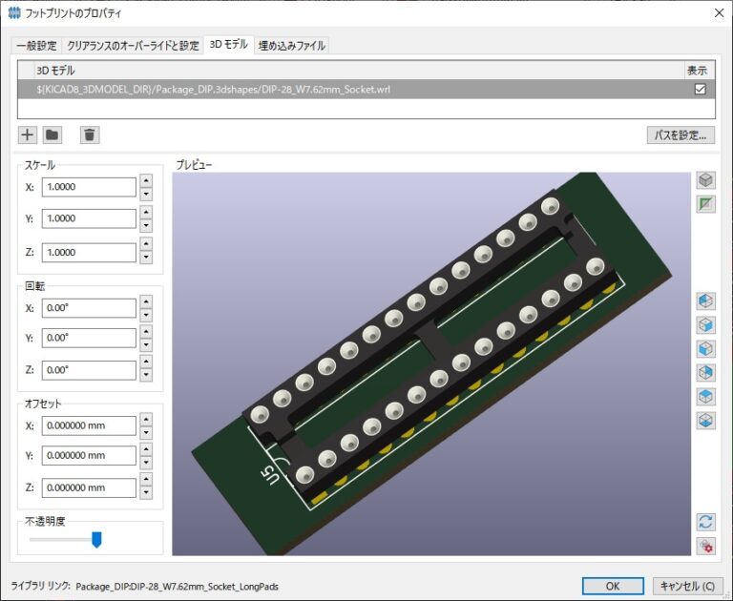Click the パスを設定... button

[x=681, y=135]
